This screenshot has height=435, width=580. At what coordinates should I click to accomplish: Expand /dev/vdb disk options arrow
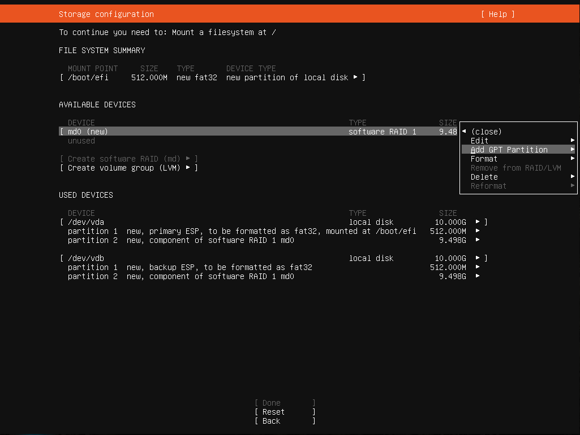pos(478,258)
